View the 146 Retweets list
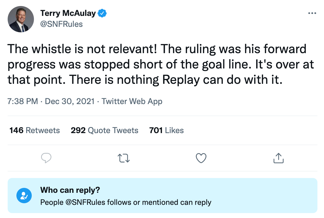324x218 pixels. click(x=34, y=130)
